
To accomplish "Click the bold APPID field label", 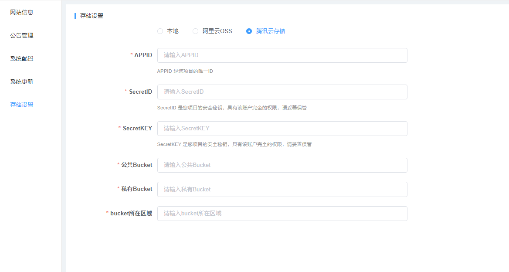I will pos(143,55).
